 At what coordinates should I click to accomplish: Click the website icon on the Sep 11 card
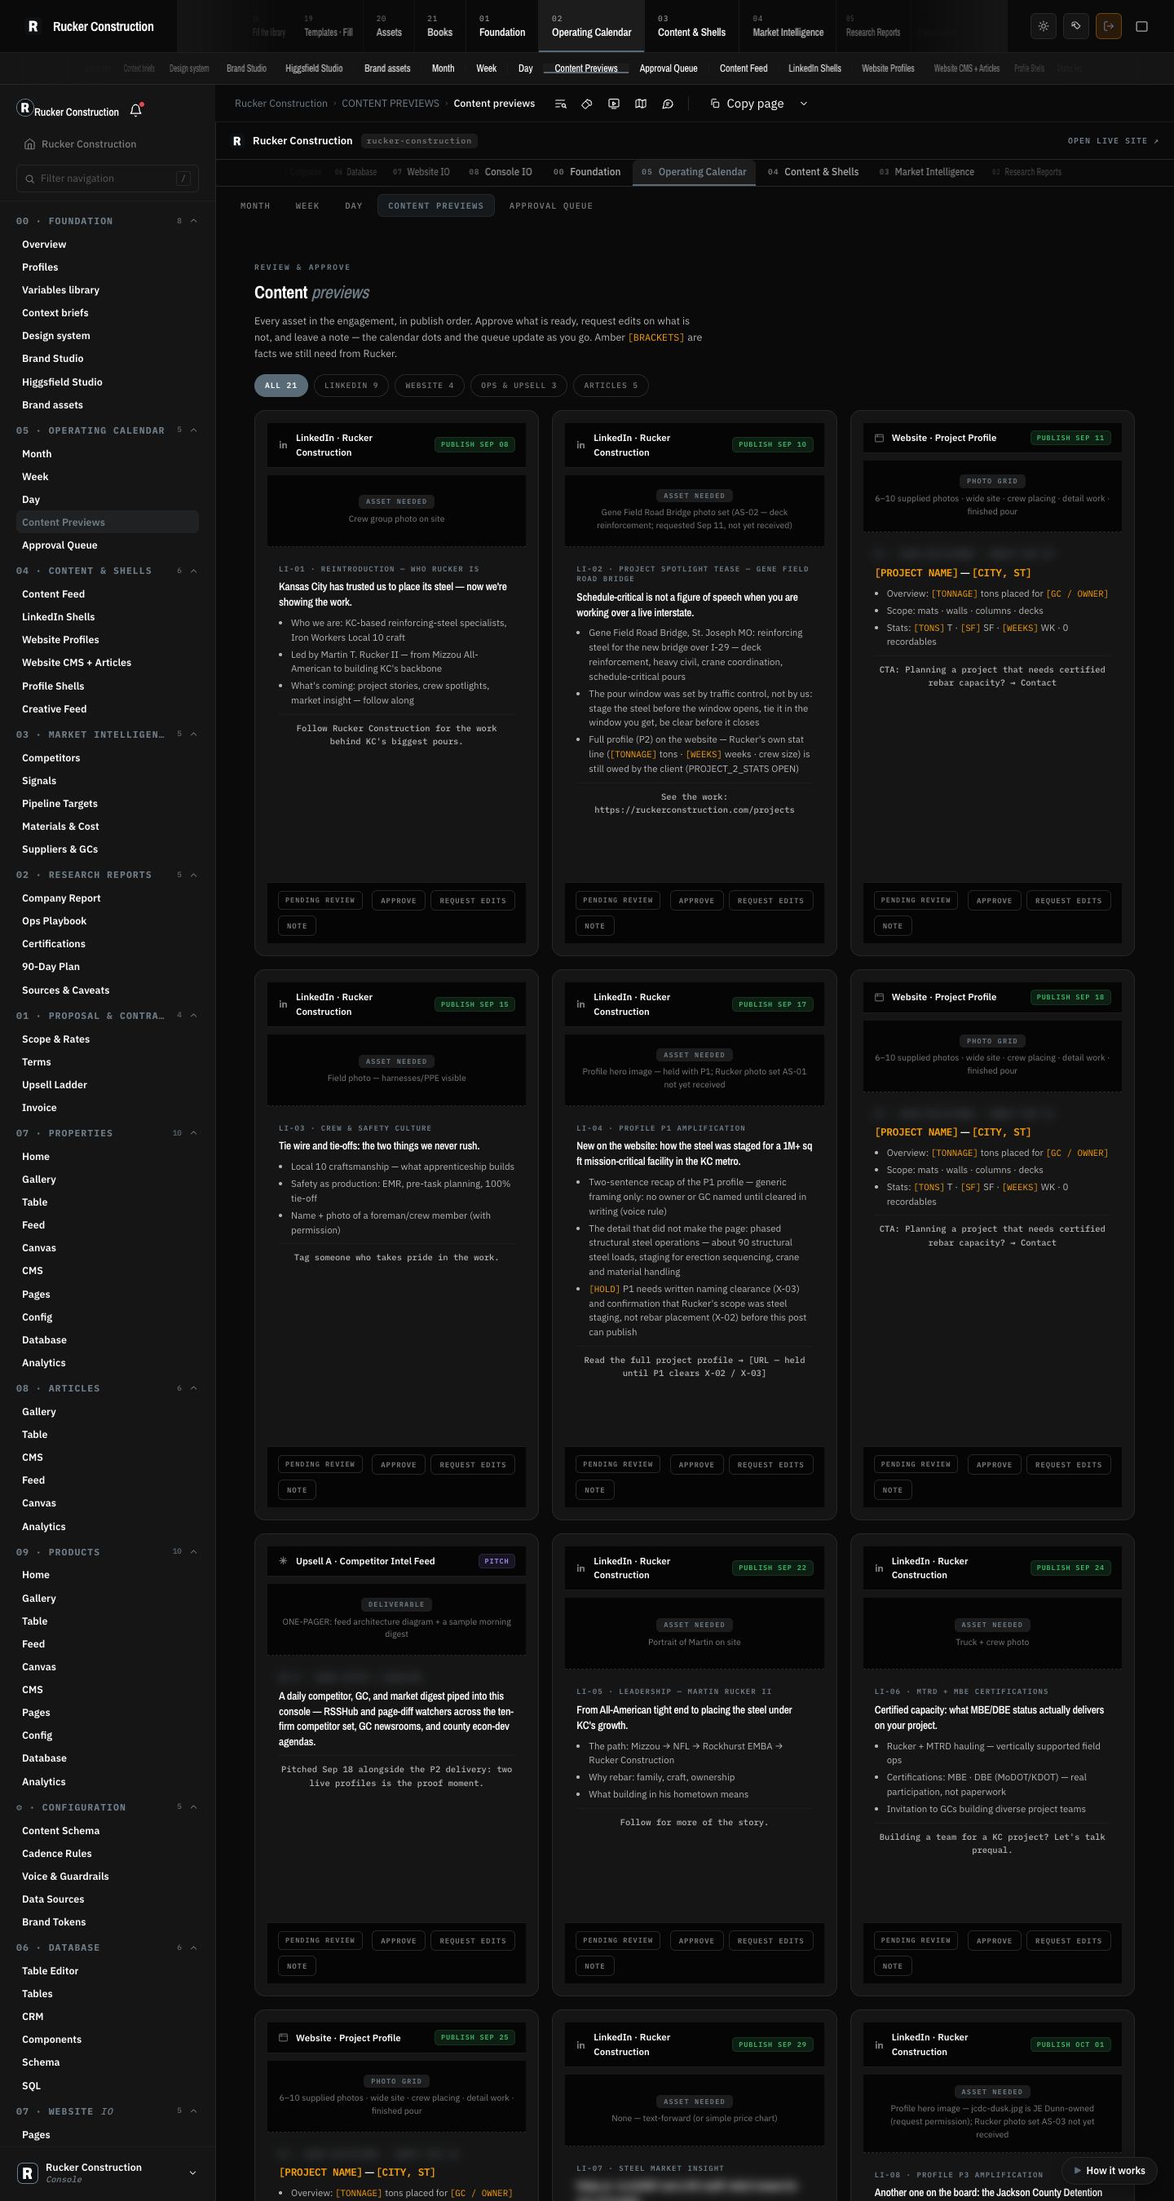(x=879, y=439)
